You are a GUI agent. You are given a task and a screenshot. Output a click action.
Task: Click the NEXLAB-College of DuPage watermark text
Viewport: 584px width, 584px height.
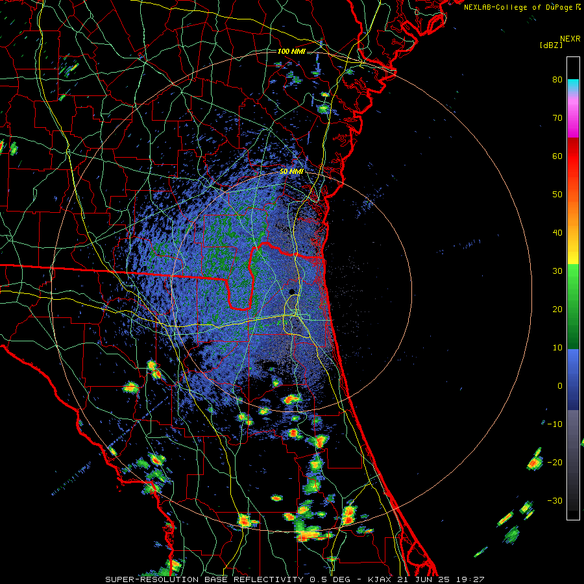522,7
